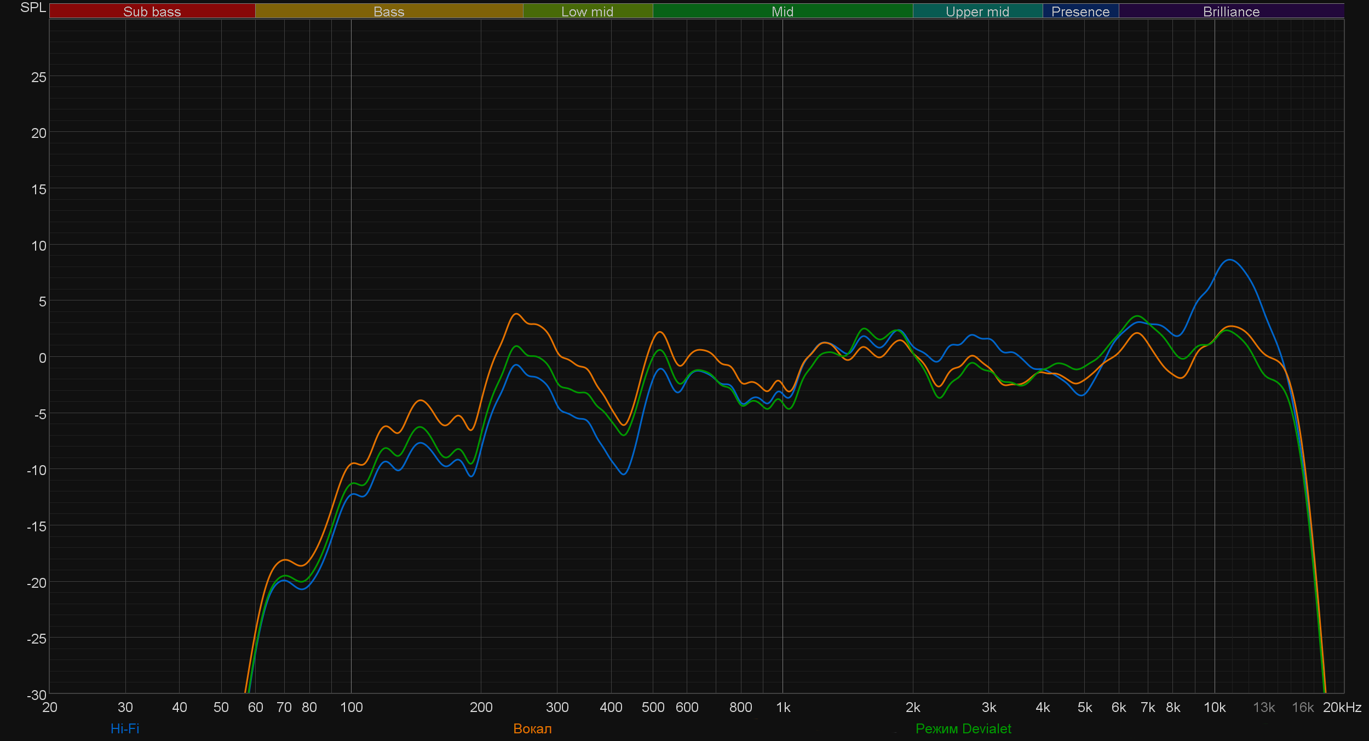Click the blue curve's dip near 430 Hz
1369x741 pixels.
coord(623,474)
